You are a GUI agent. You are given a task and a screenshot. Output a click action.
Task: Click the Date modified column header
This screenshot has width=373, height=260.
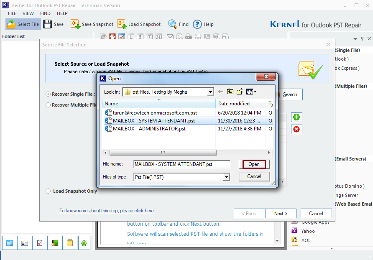click(240, 104)
